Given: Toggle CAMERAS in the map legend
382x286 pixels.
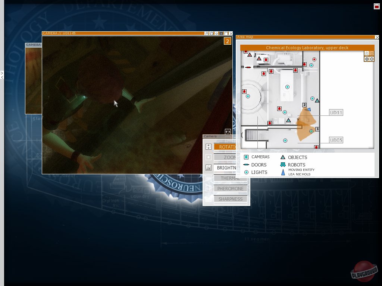Looking at the screenshot, I should (257, 157).
